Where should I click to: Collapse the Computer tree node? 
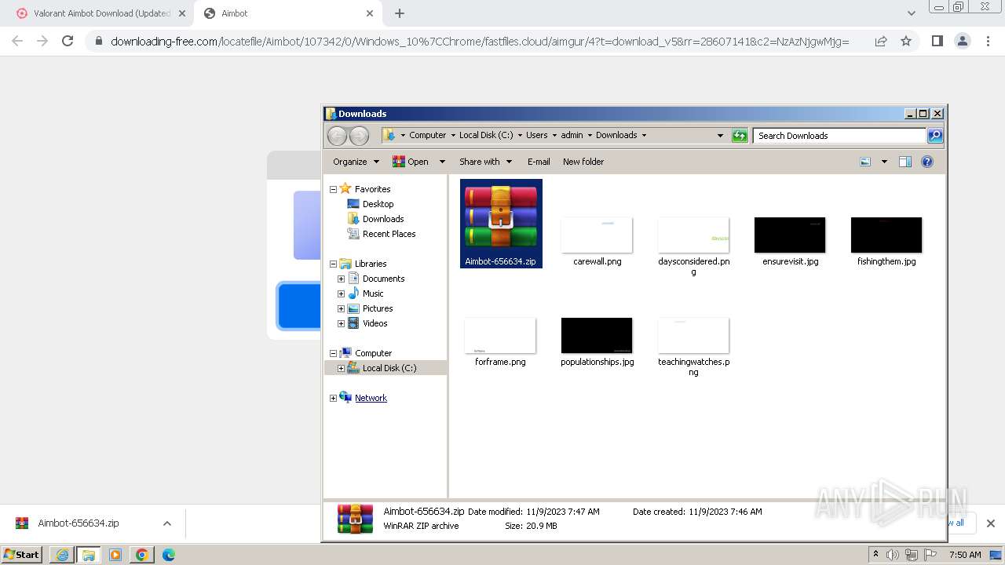[333, 353]
